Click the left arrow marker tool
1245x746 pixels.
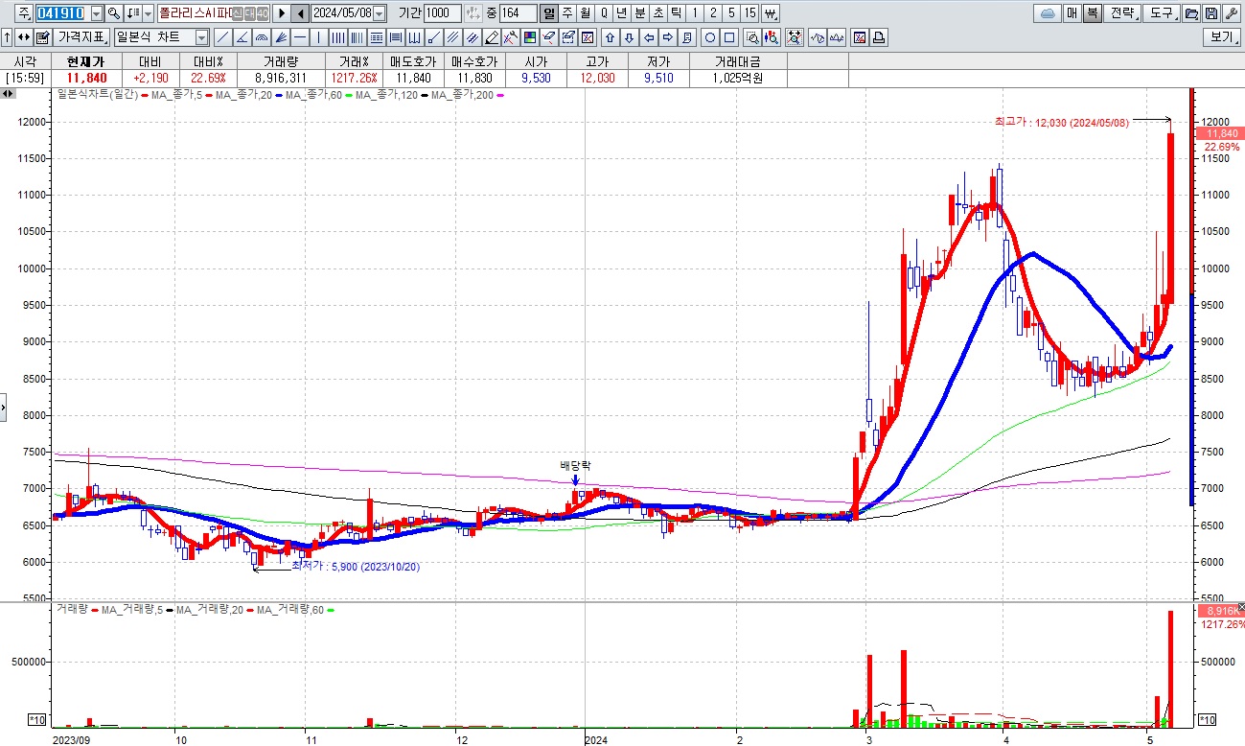[x=649, y=37]
